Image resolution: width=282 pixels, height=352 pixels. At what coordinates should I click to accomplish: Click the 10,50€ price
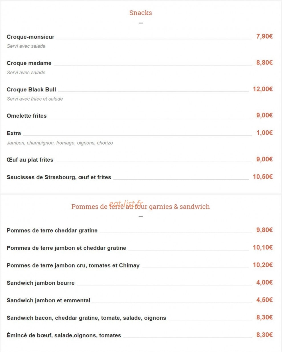[263, 177]
